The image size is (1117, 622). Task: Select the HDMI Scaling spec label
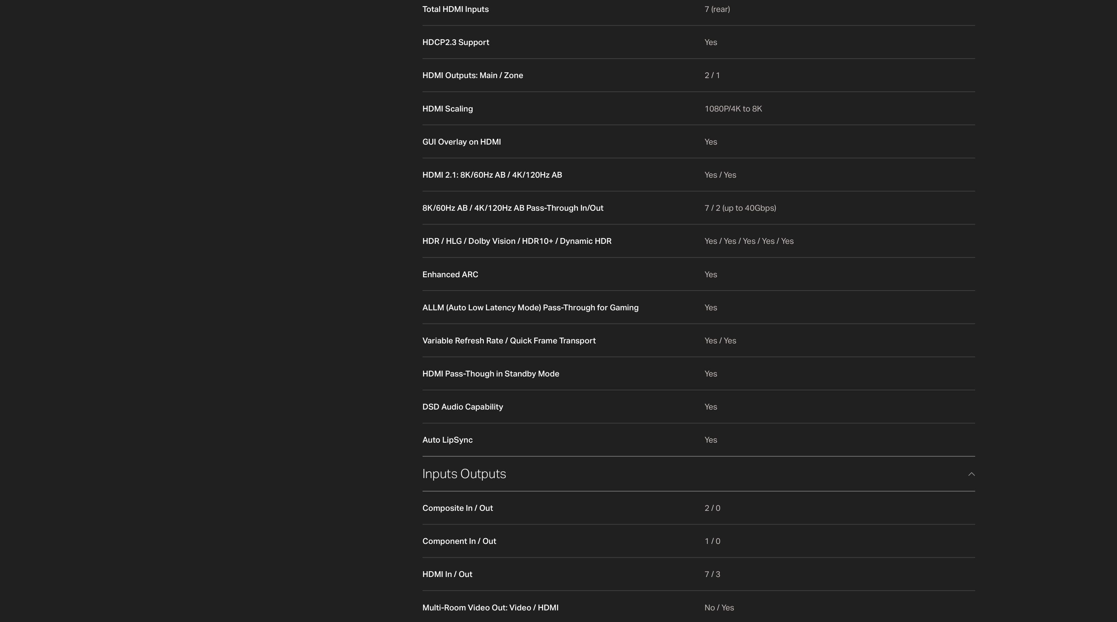(447, 109)
